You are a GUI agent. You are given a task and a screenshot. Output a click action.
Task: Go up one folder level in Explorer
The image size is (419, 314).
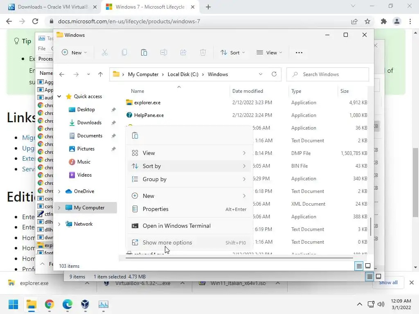[101, 74]
